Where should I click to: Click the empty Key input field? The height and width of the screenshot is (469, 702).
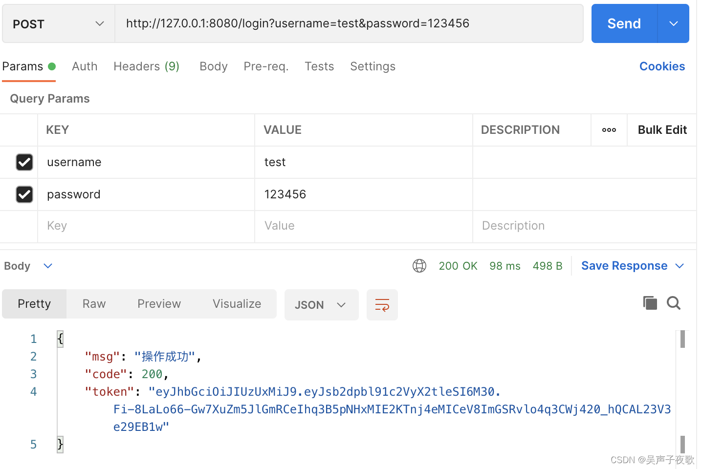click(146, 226)
